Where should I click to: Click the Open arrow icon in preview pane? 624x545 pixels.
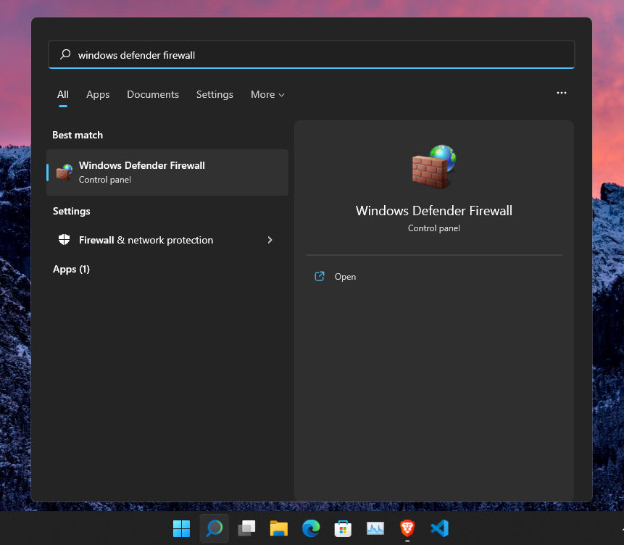pyautogui.click(x=320, y=276)
